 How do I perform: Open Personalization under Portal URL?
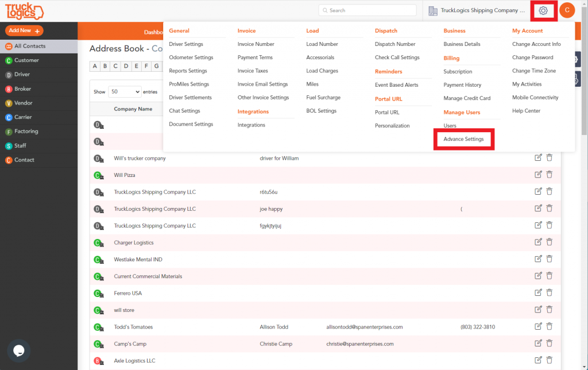[x=392, y=126]
